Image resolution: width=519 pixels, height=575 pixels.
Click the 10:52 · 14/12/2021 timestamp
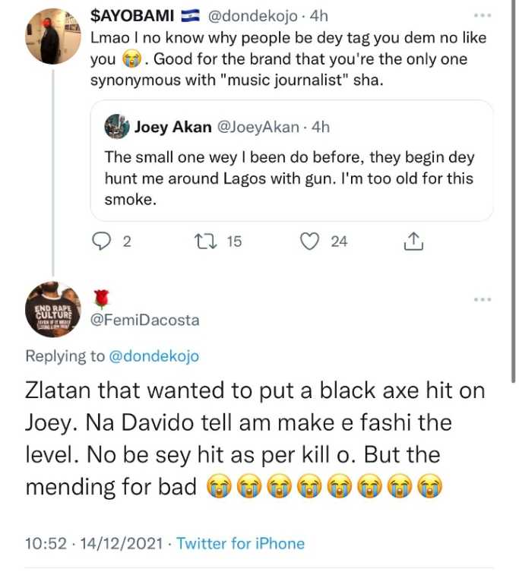coord(95,544)
